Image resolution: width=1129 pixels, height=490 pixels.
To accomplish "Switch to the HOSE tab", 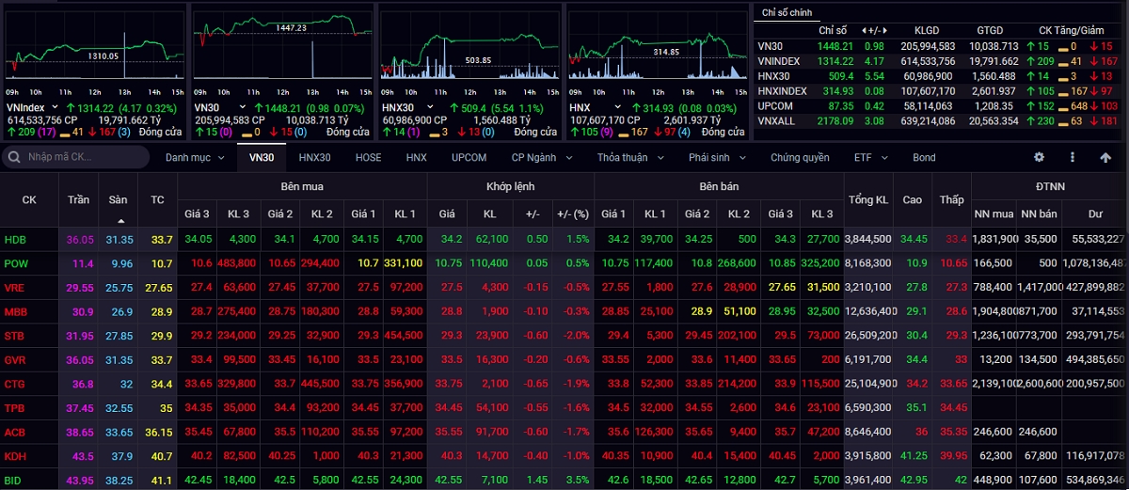I will point(368,157).
